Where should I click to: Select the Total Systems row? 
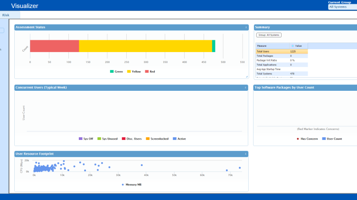coord(282,74)
